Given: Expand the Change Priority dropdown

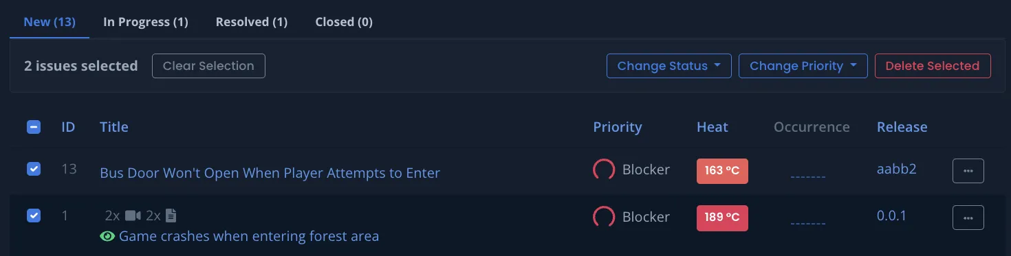Looking at the screenshot, I should 803,66.
